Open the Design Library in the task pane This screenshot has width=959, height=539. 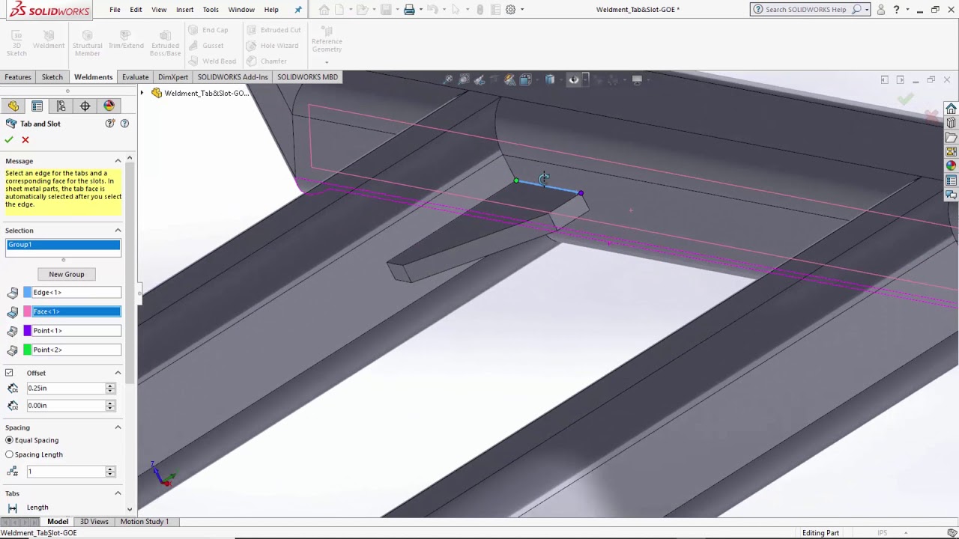(951, 124)
